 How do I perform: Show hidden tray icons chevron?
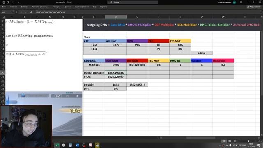(220, 145)
